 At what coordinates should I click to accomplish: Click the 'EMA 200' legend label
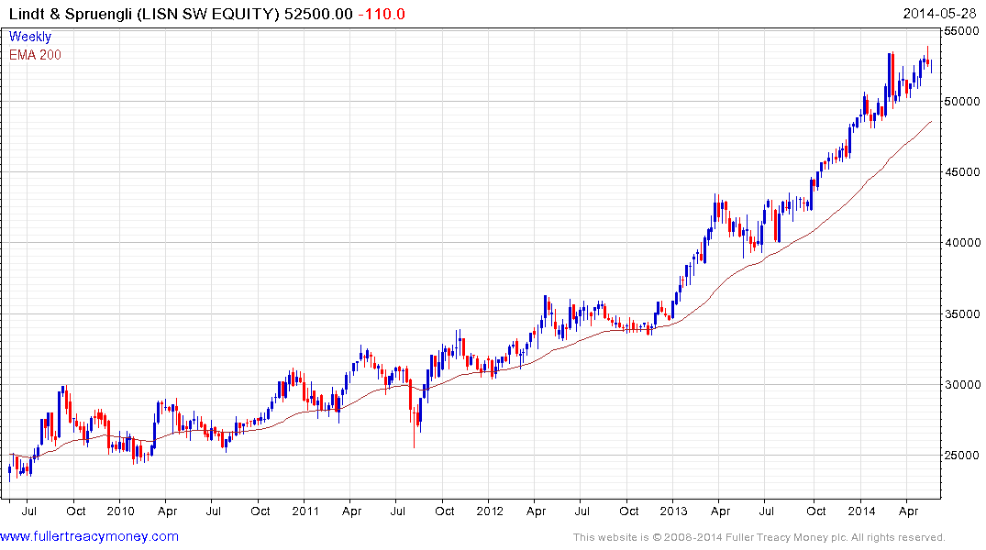click(35, 55)
